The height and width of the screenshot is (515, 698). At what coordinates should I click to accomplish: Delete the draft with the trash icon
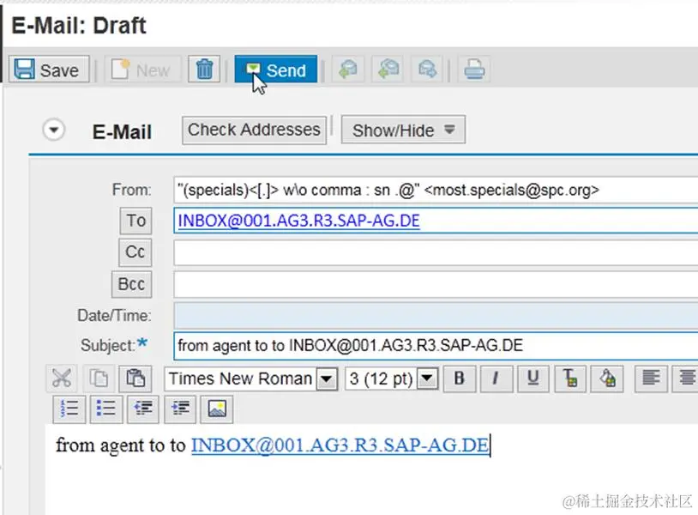click(x=204, y=69)
